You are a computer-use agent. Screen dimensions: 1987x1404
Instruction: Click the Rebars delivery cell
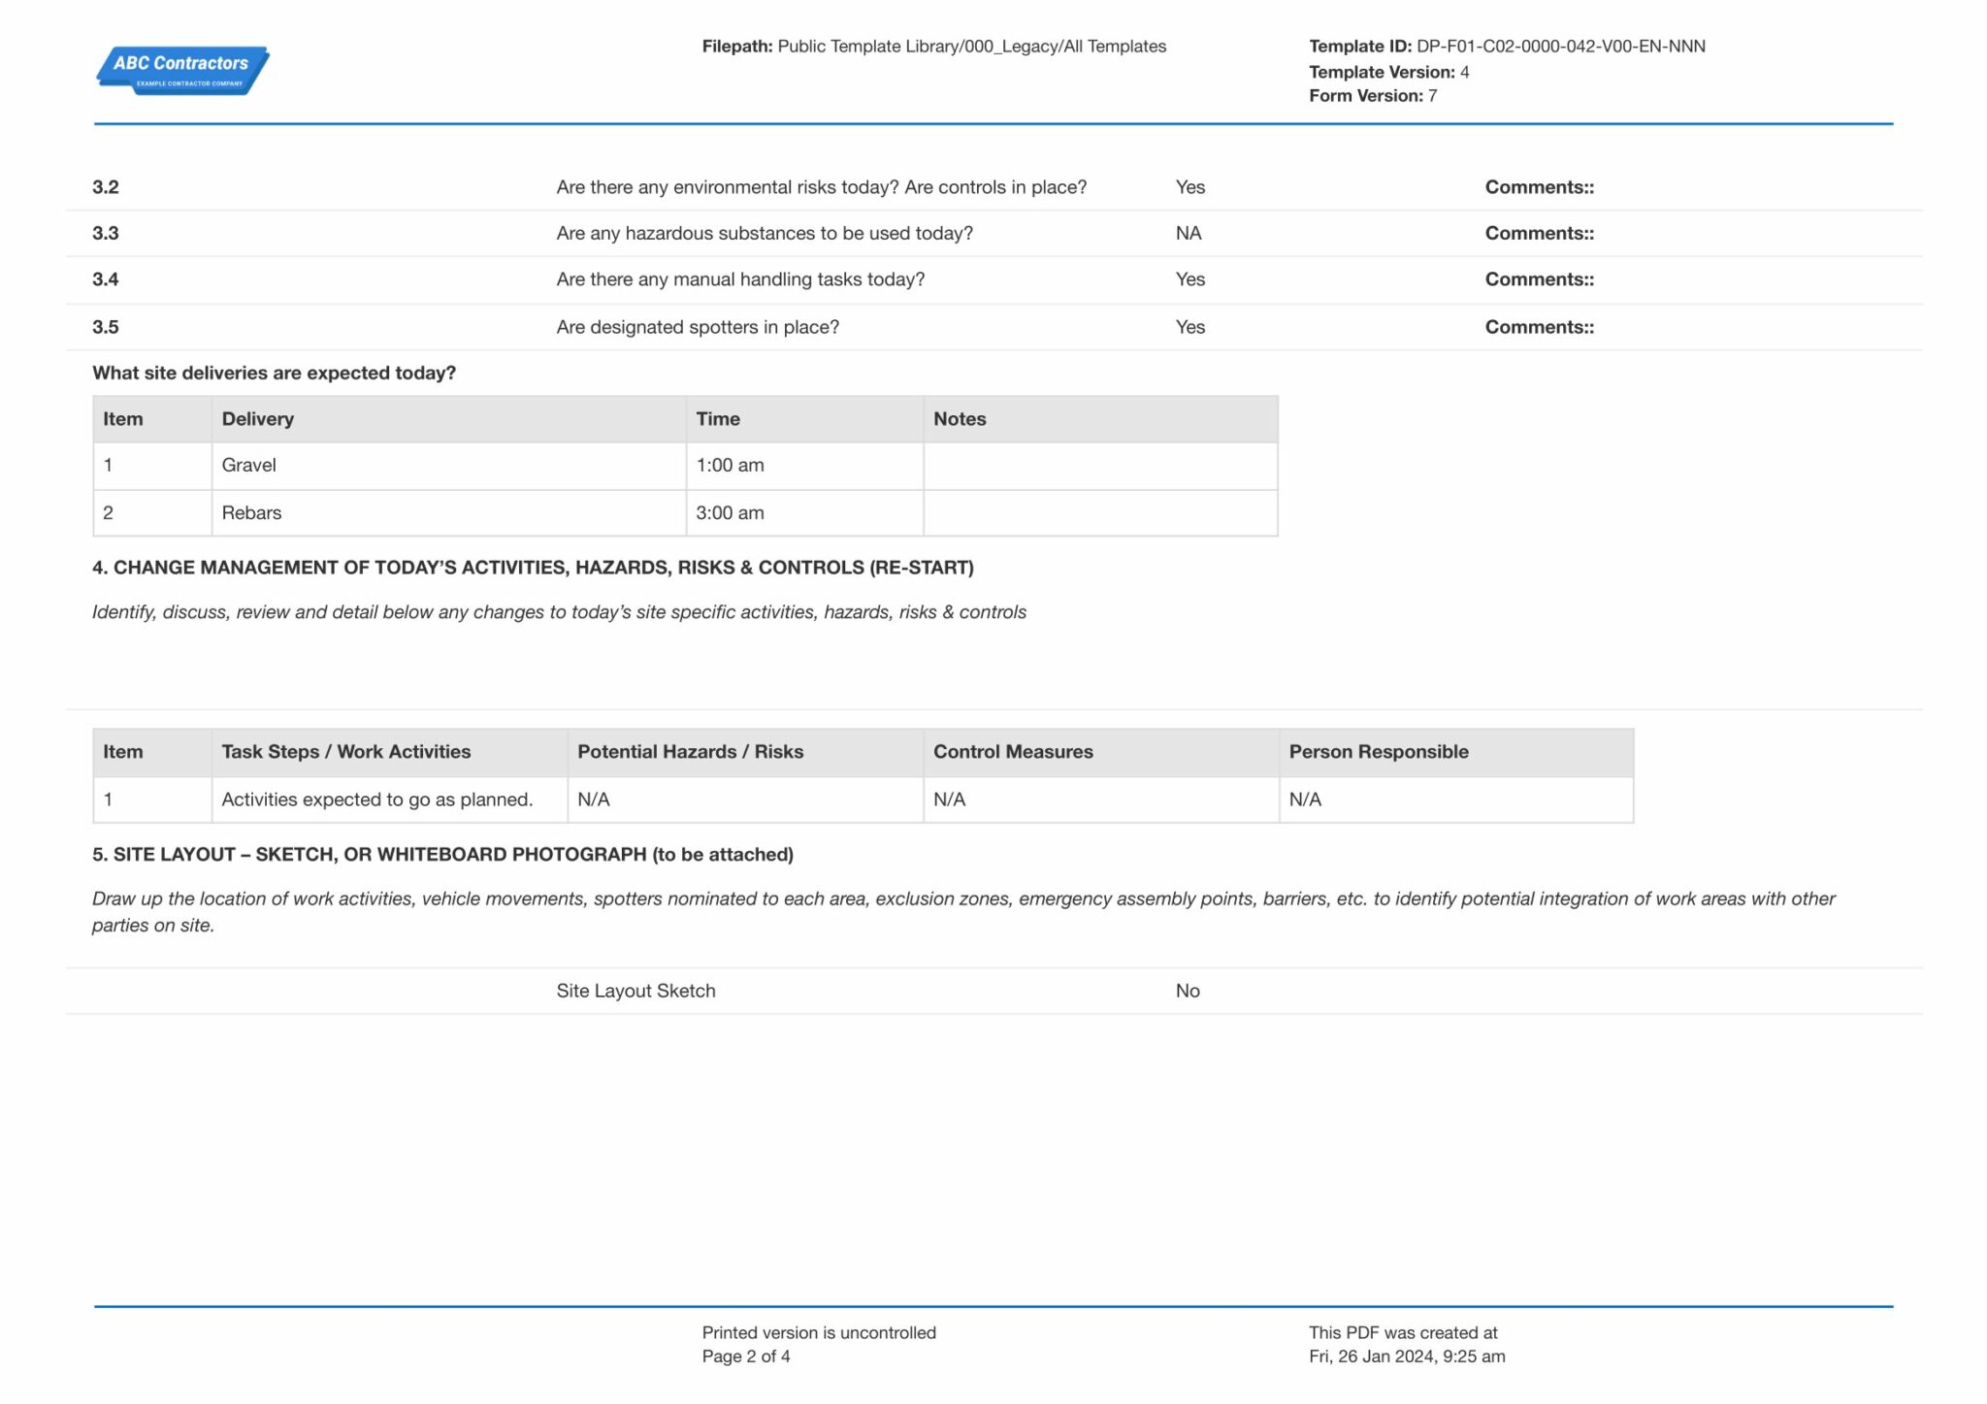[x=251, y=513]
